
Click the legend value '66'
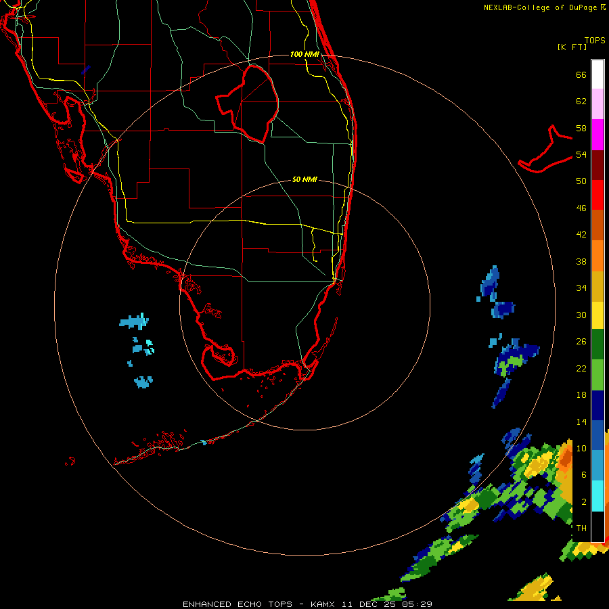(x=581, y=74)
